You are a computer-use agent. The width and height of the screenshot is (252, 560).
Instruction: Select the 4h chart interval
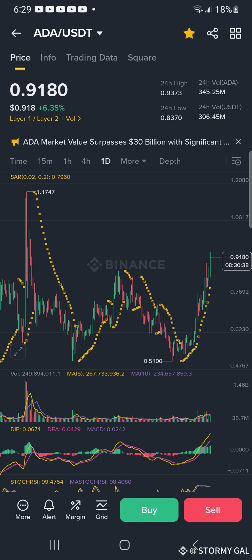click(86, 161)
